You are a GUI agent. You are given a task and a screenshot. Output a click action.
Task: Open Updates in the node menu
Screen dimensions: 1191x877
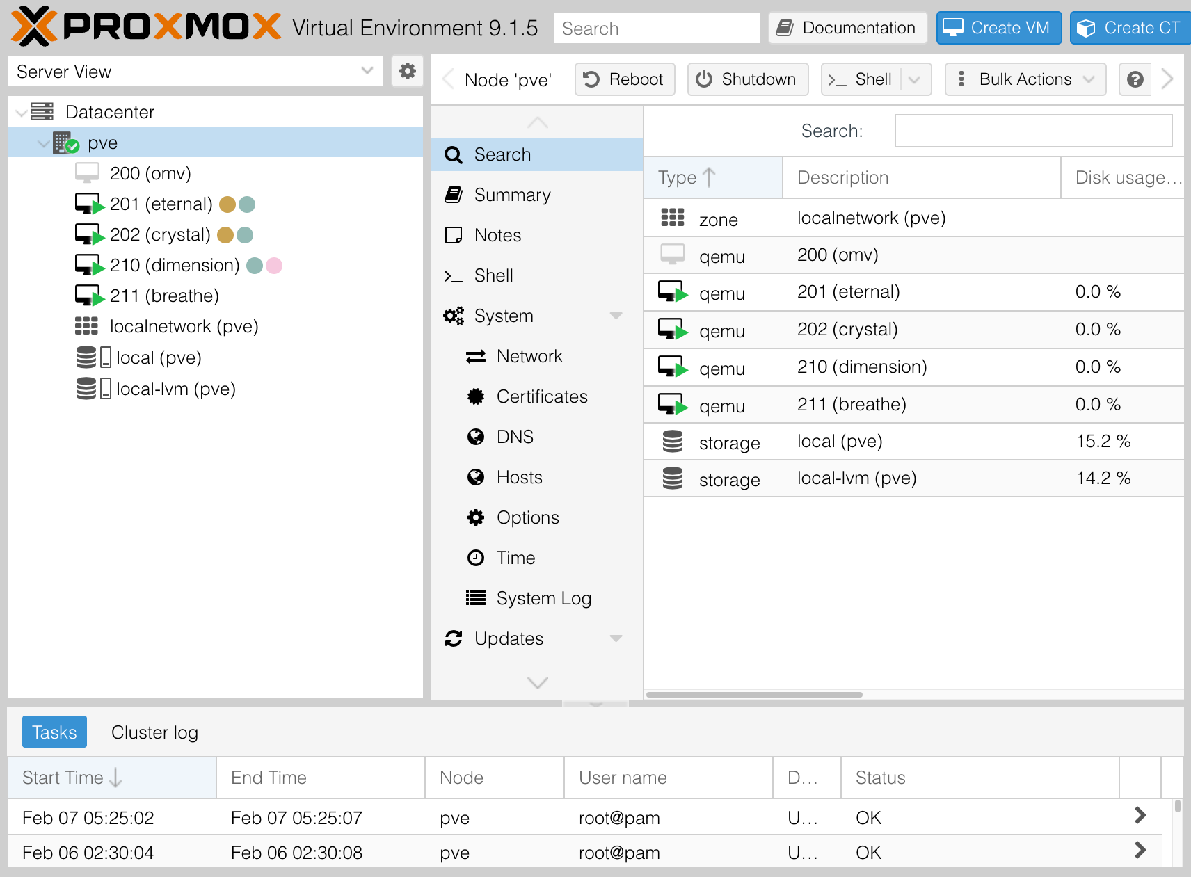537,638
